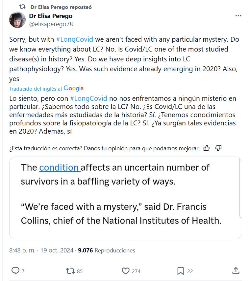This screenshot has width=250, height=281.
Task: Open Dr Elisa Perego's profile picture
Action: coord(17,20)
